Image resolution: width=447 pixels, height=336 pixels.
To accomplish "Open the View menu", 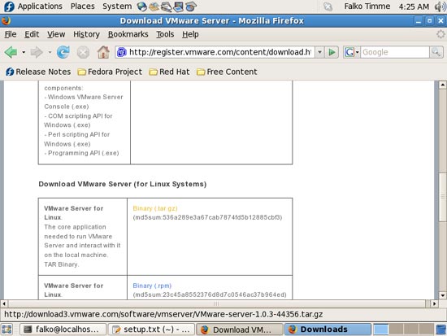I will click(x=56, y=34).
